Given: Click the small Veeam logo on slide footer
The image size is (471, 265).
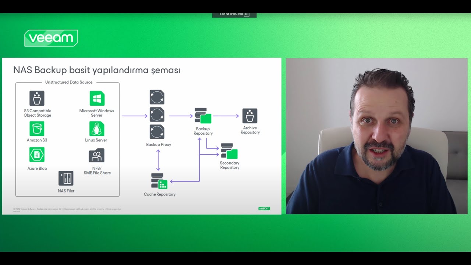Looking at the screenshot, I should pos(264,208).
